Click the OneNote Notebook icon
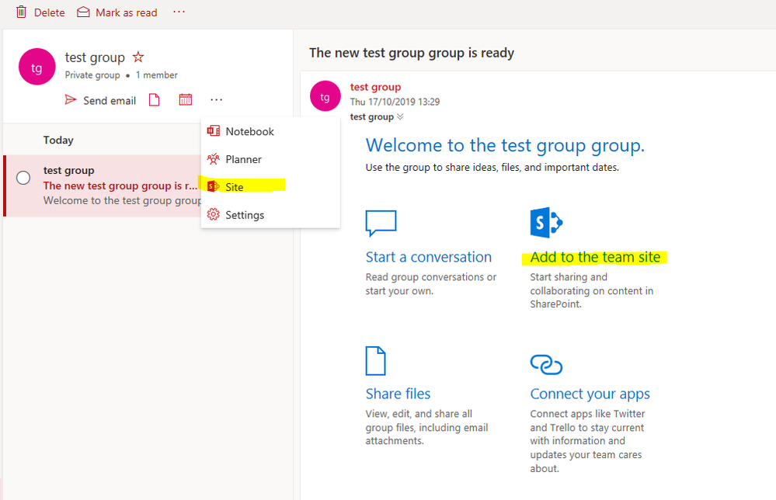The height and width of the screenshot is (500, 776). point(214,131)
